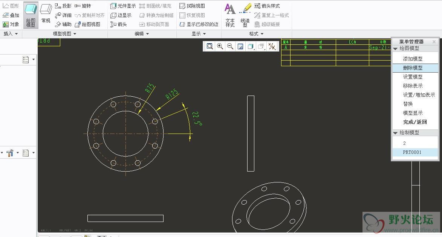Open the display style cube icon

(251, 46)
